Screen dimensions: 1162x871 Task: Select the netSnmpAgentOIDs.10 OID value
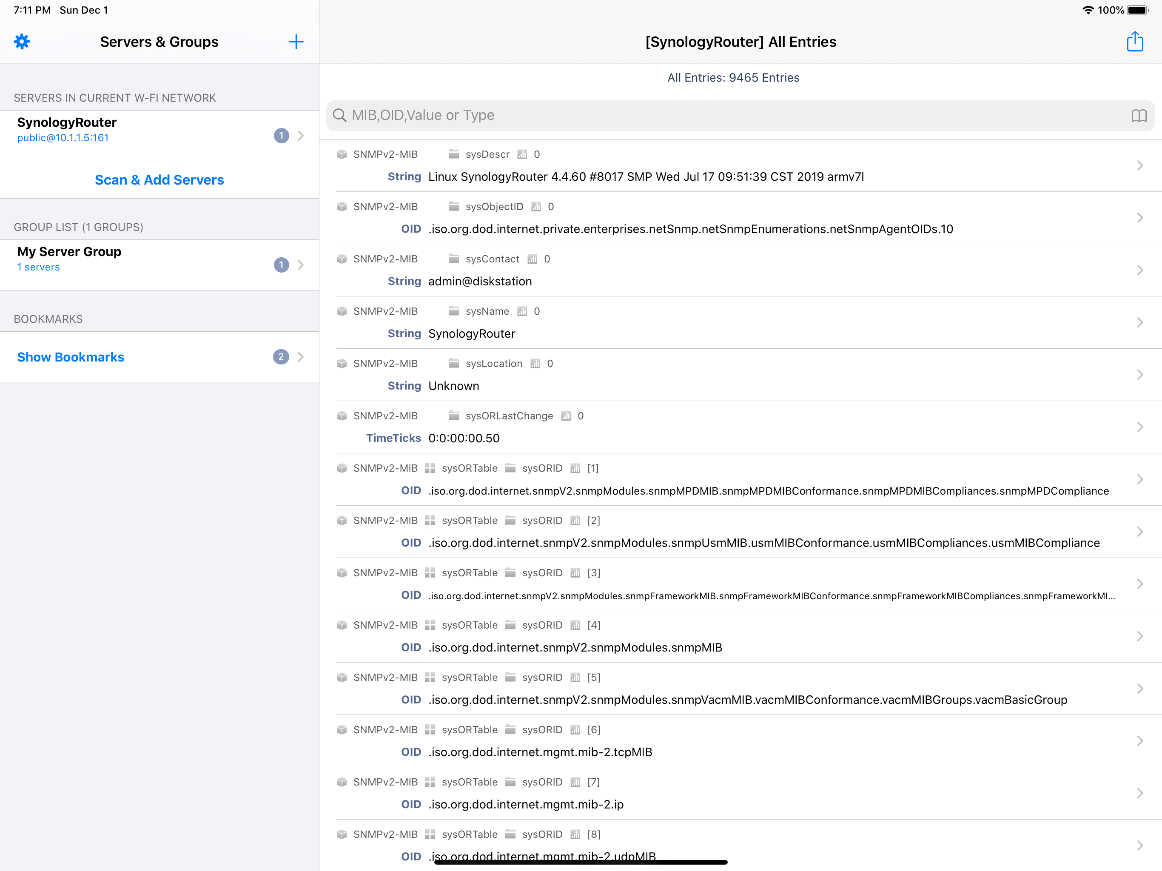pyautogui.click(x=691, y=229)
